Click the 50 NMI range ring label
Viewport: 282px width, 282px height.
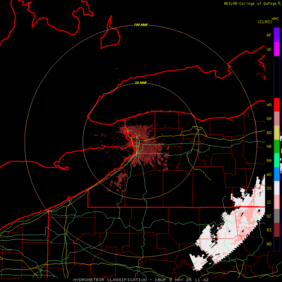[x=141, y=83]
